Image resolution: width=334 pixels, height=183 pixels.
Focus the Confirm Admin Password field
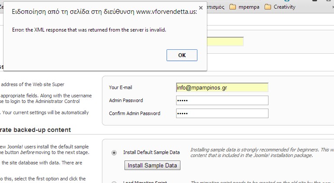coord(222,113)
